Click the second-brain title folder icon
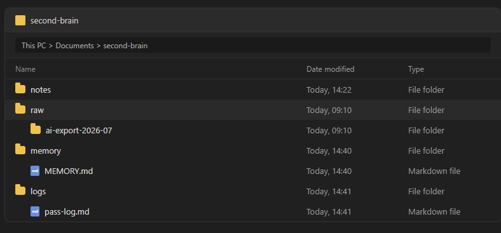The height and width of the screenshot is (233, 501). [20, 20]
